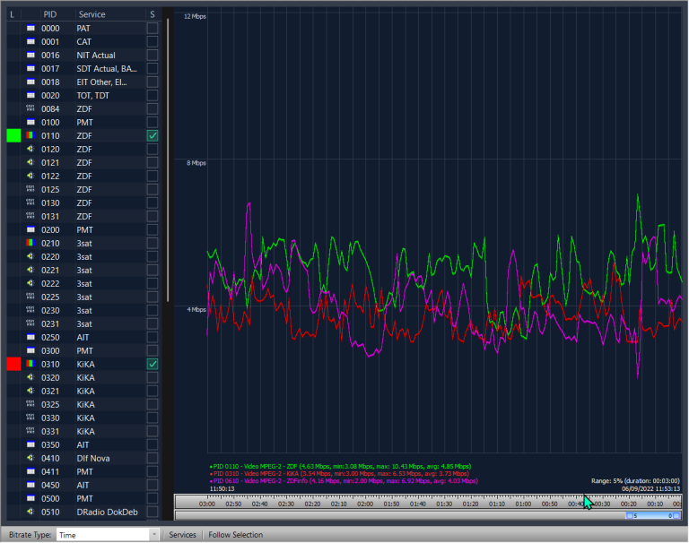
Task: Click the data icon for PID 0325 KiKA
Action: [x=31, y=404]
